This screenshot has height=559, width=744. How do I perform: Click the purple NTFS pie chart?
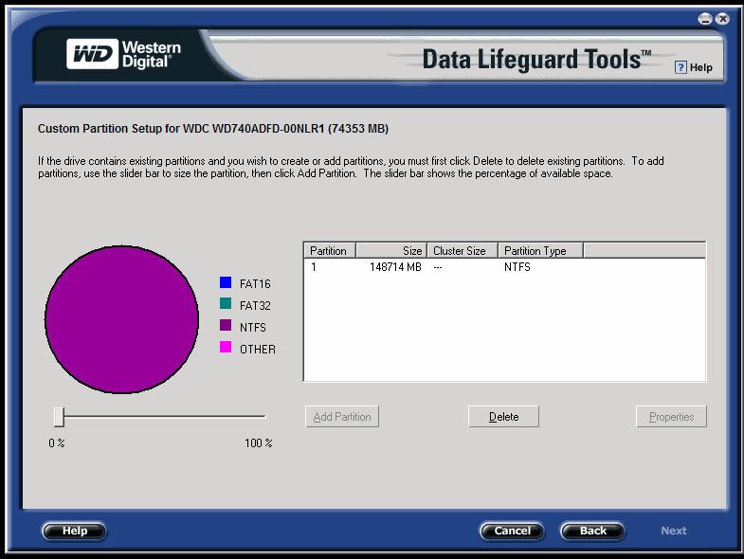click(121, 319)
